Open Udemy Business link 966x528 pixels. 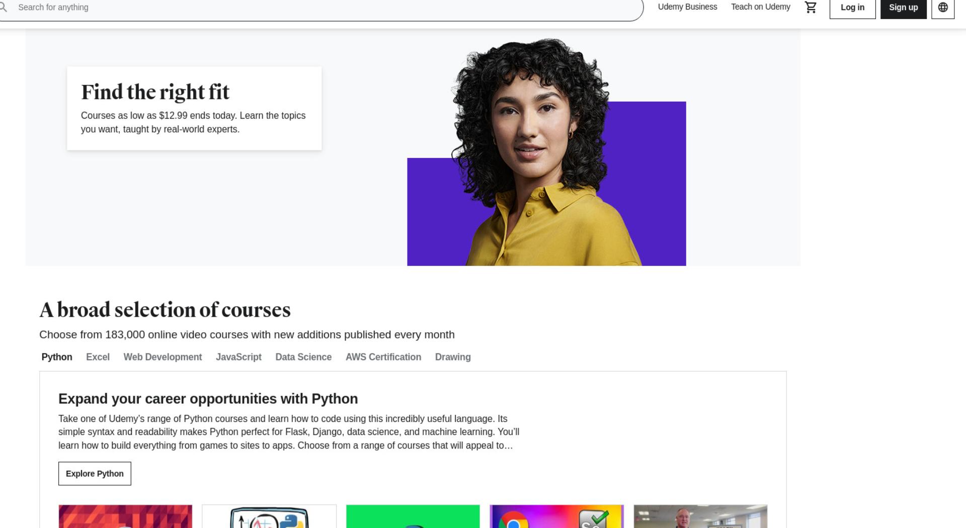pyautogui.click(x=687, y=7)
